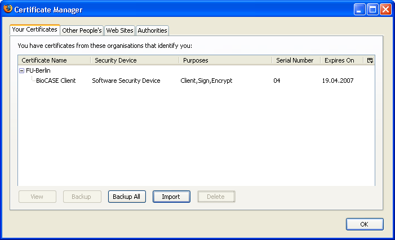Sort by Expires On column header

(339, 60)
